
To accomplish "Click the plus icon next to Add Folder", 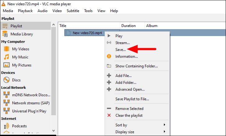I will (109, 82).
